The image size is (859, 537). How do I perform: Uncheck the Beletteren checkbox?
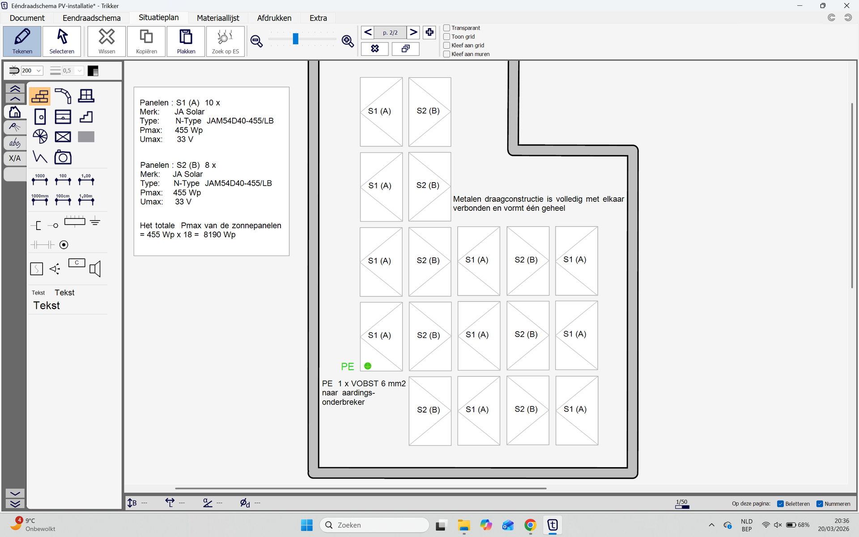pyautogui.click(x=780, y=504)
